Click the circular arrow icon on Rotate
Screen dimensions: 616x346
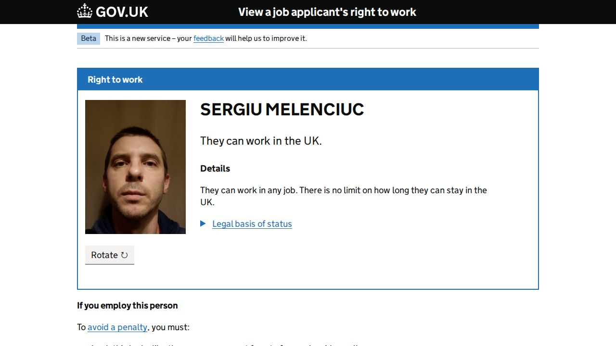(124, 255)
